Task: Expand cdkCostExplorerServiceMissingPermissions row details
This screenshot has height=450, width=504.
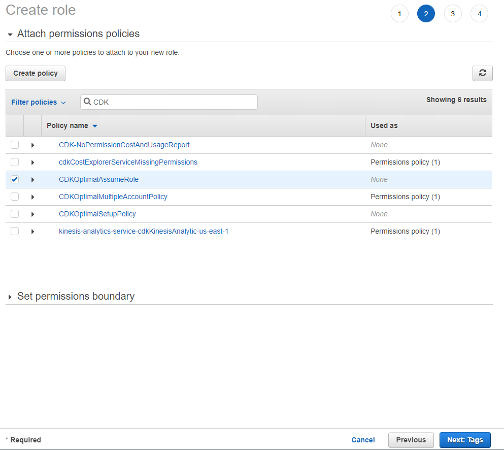Action: pyautogui.click(x=32, y=163)
